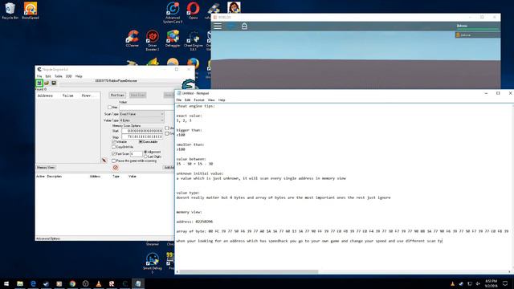Click the Notepad horizontal scrollbar thumb

click(249, 271)
